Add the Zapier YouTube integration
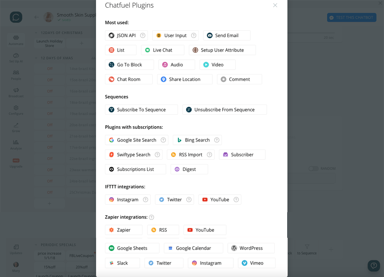Image resolution: width=384 pixels, height=277 pixels. 205,230
